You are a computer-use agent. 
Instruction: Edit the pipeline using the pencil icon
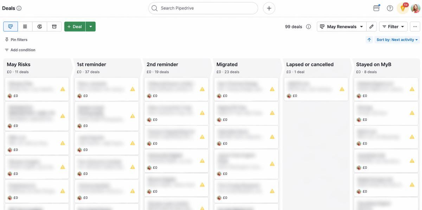point(372,26)
